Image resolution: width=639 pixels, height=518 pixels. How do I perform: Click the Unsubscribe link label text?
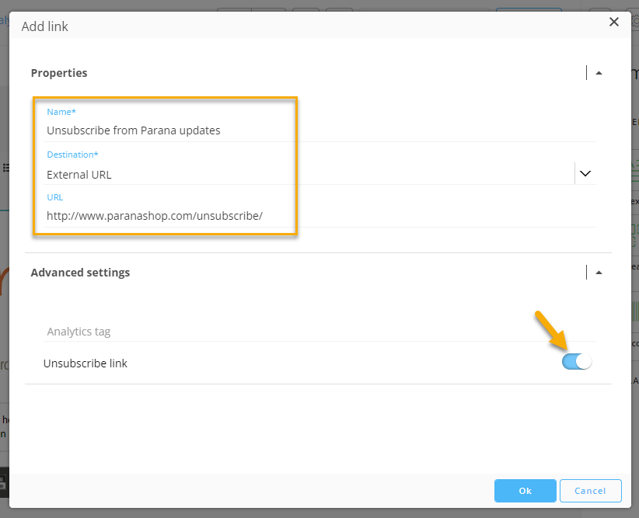[x=86, y=363]
